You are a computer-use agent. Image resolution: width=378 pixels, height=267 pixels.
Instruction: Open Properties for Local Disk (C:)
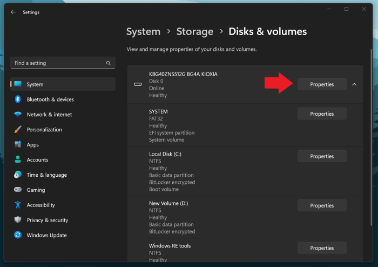coord(322,156)
